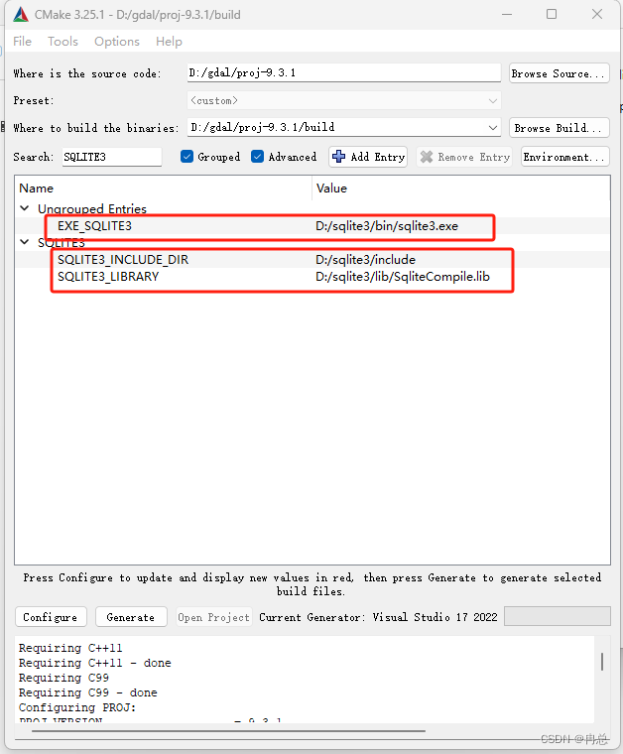623x754 pixels.
Task: Collapse the Ungrouped Entries group
Action: [x=25, y=208]
